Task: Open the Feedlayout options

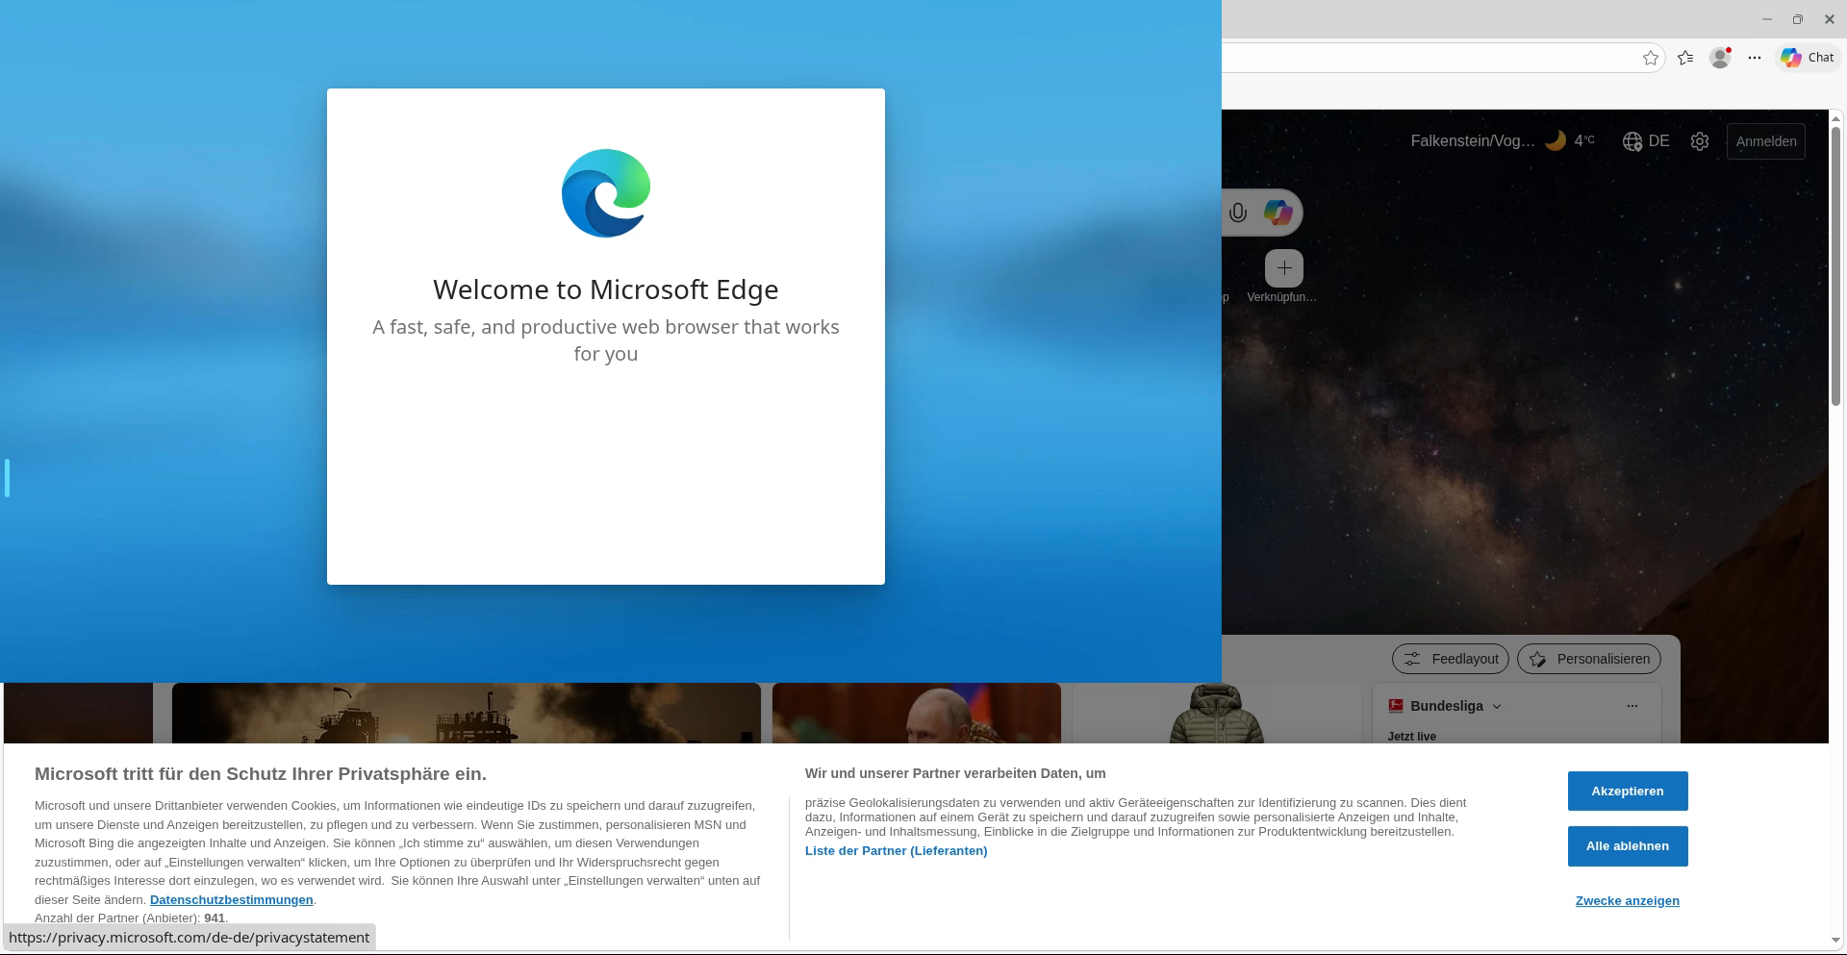Action: pyautogui.click(x=1451, y=659)
